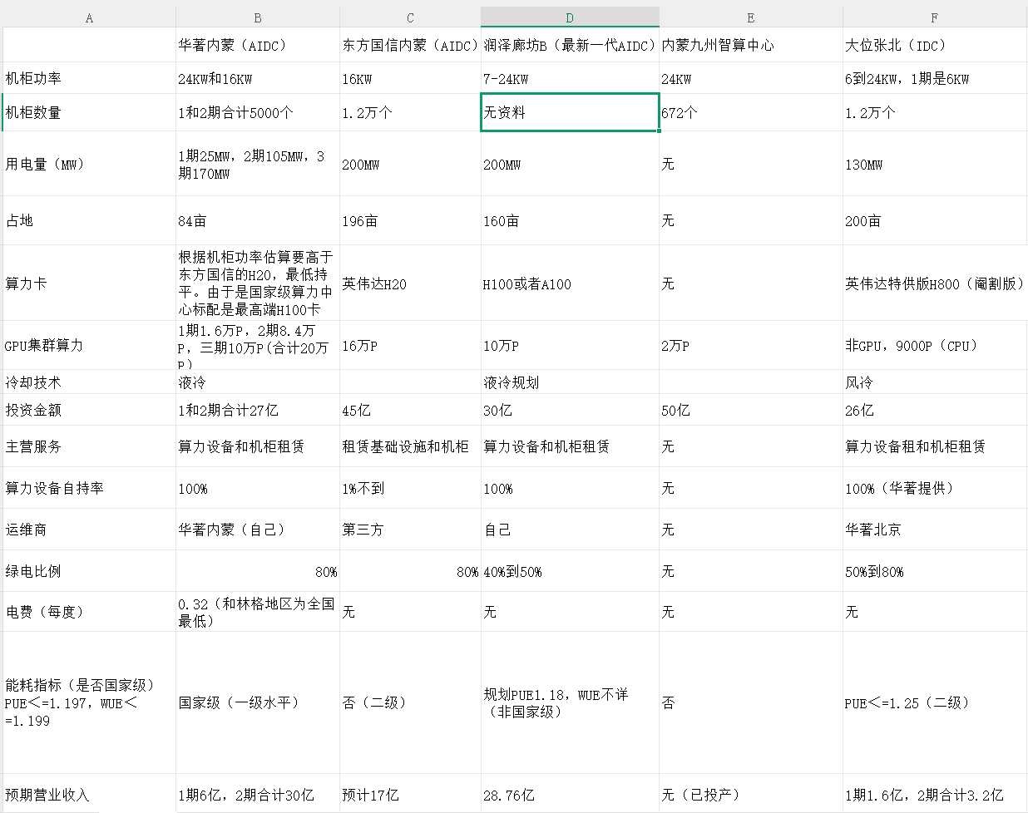Click cell '100%（华著提供）'
Screen dimensions: 1028x813
click(935, 488)
